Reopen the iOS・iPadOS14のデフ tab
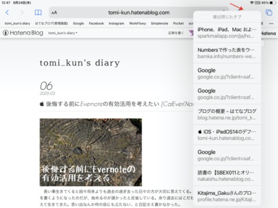 tap(227, 135)
